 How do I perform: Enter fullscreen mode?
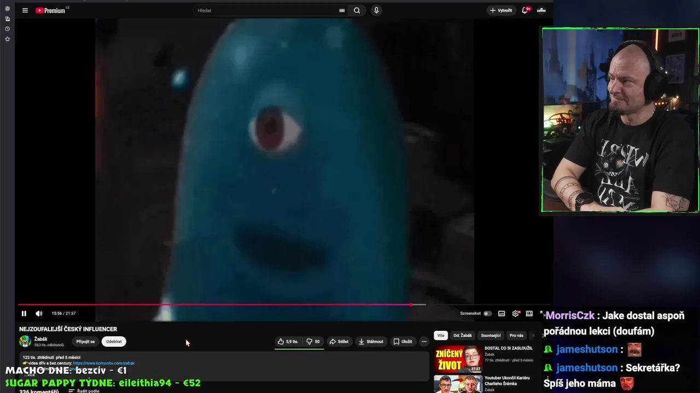(x=542, y=313)
